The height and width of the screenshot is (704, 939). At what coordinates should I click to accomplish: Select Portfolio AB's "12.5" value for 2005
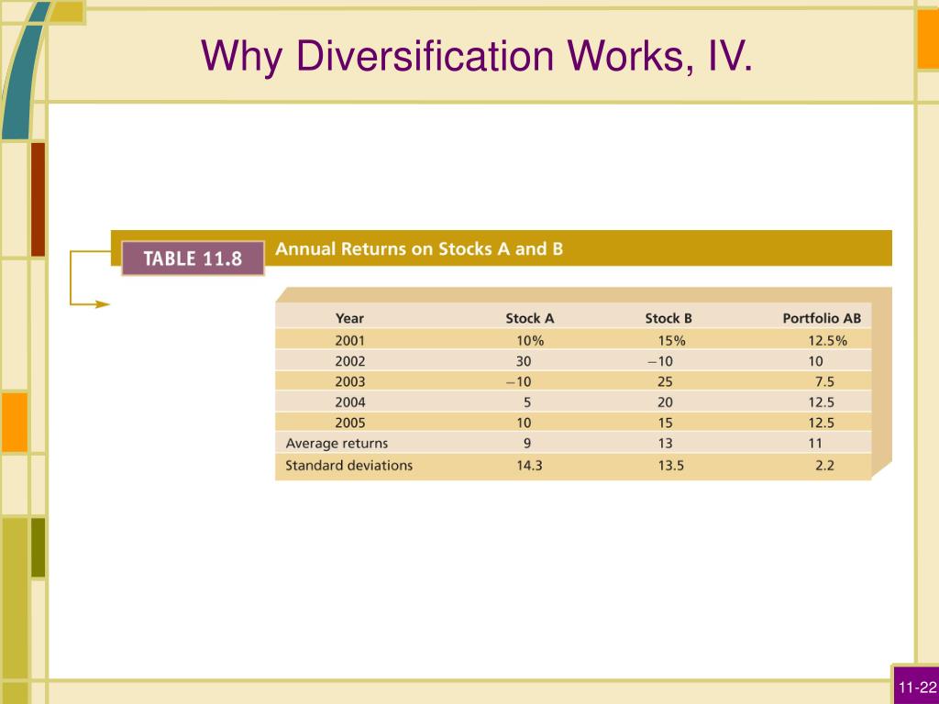(821, 423)
